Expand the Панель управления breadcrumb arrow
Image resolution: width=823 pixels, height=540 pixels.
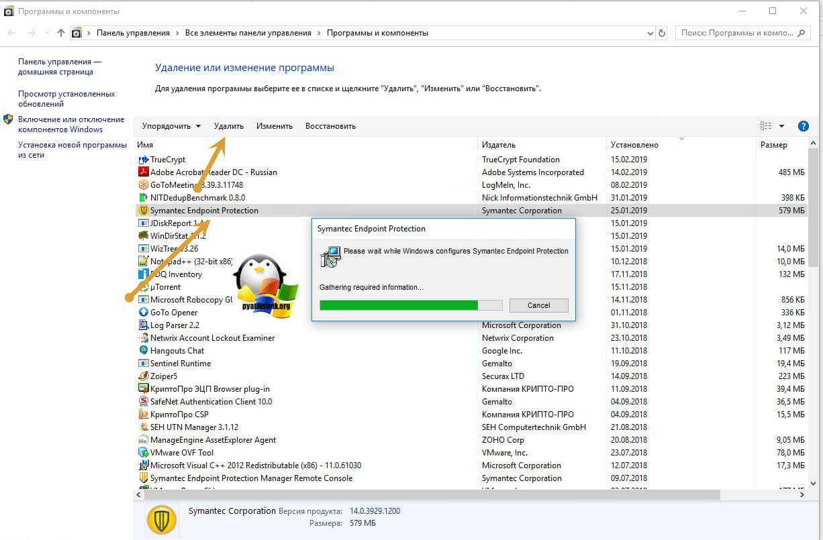click(x=177, y=33)
